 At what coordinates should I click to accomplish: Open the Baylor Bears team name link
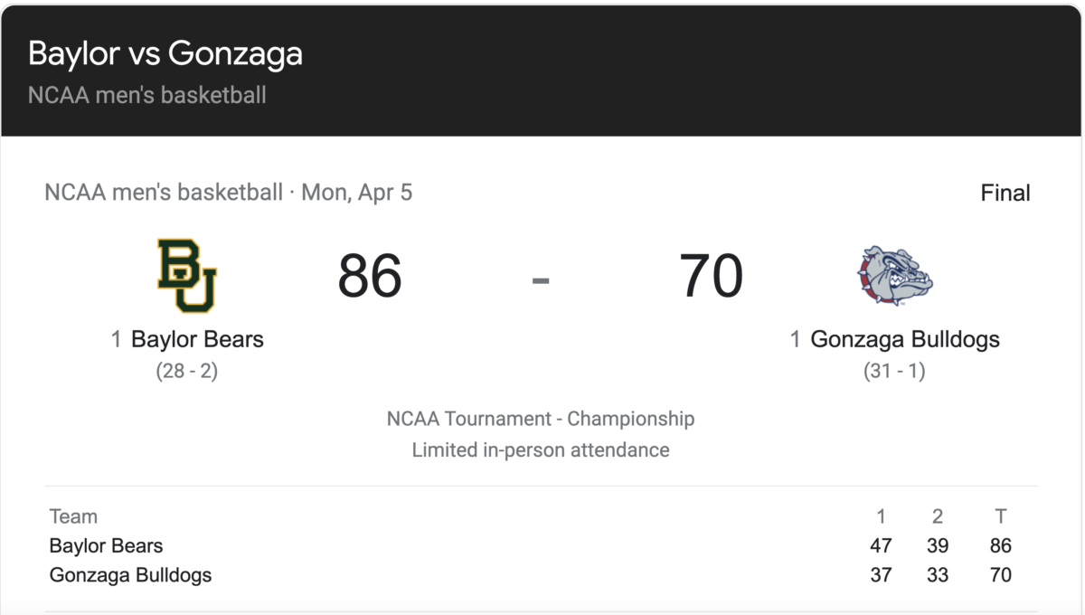click(x=197, y=340)
